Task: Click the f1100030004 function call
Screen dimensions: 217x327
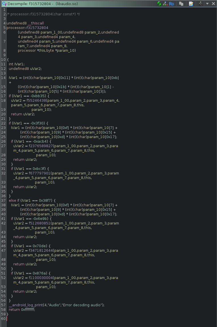Action: [41, 278]
